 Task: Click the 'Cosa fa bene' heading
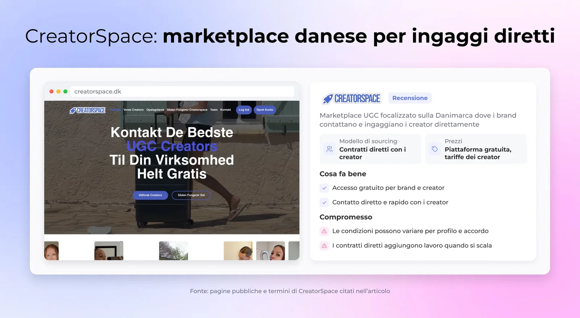click(343, 174)
